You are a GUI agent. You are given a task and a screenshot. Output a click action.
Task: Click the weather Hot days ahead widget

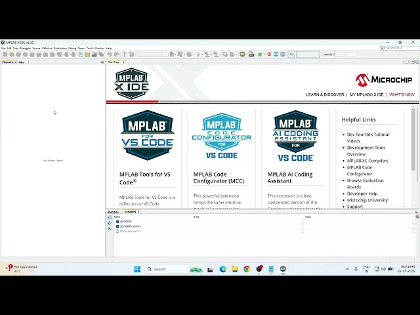pyautogui.click(x=22, y=268)
